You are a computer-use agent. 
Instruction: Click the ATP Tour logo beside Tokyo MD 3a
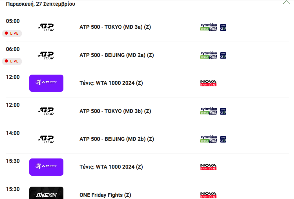pos(46,27)
